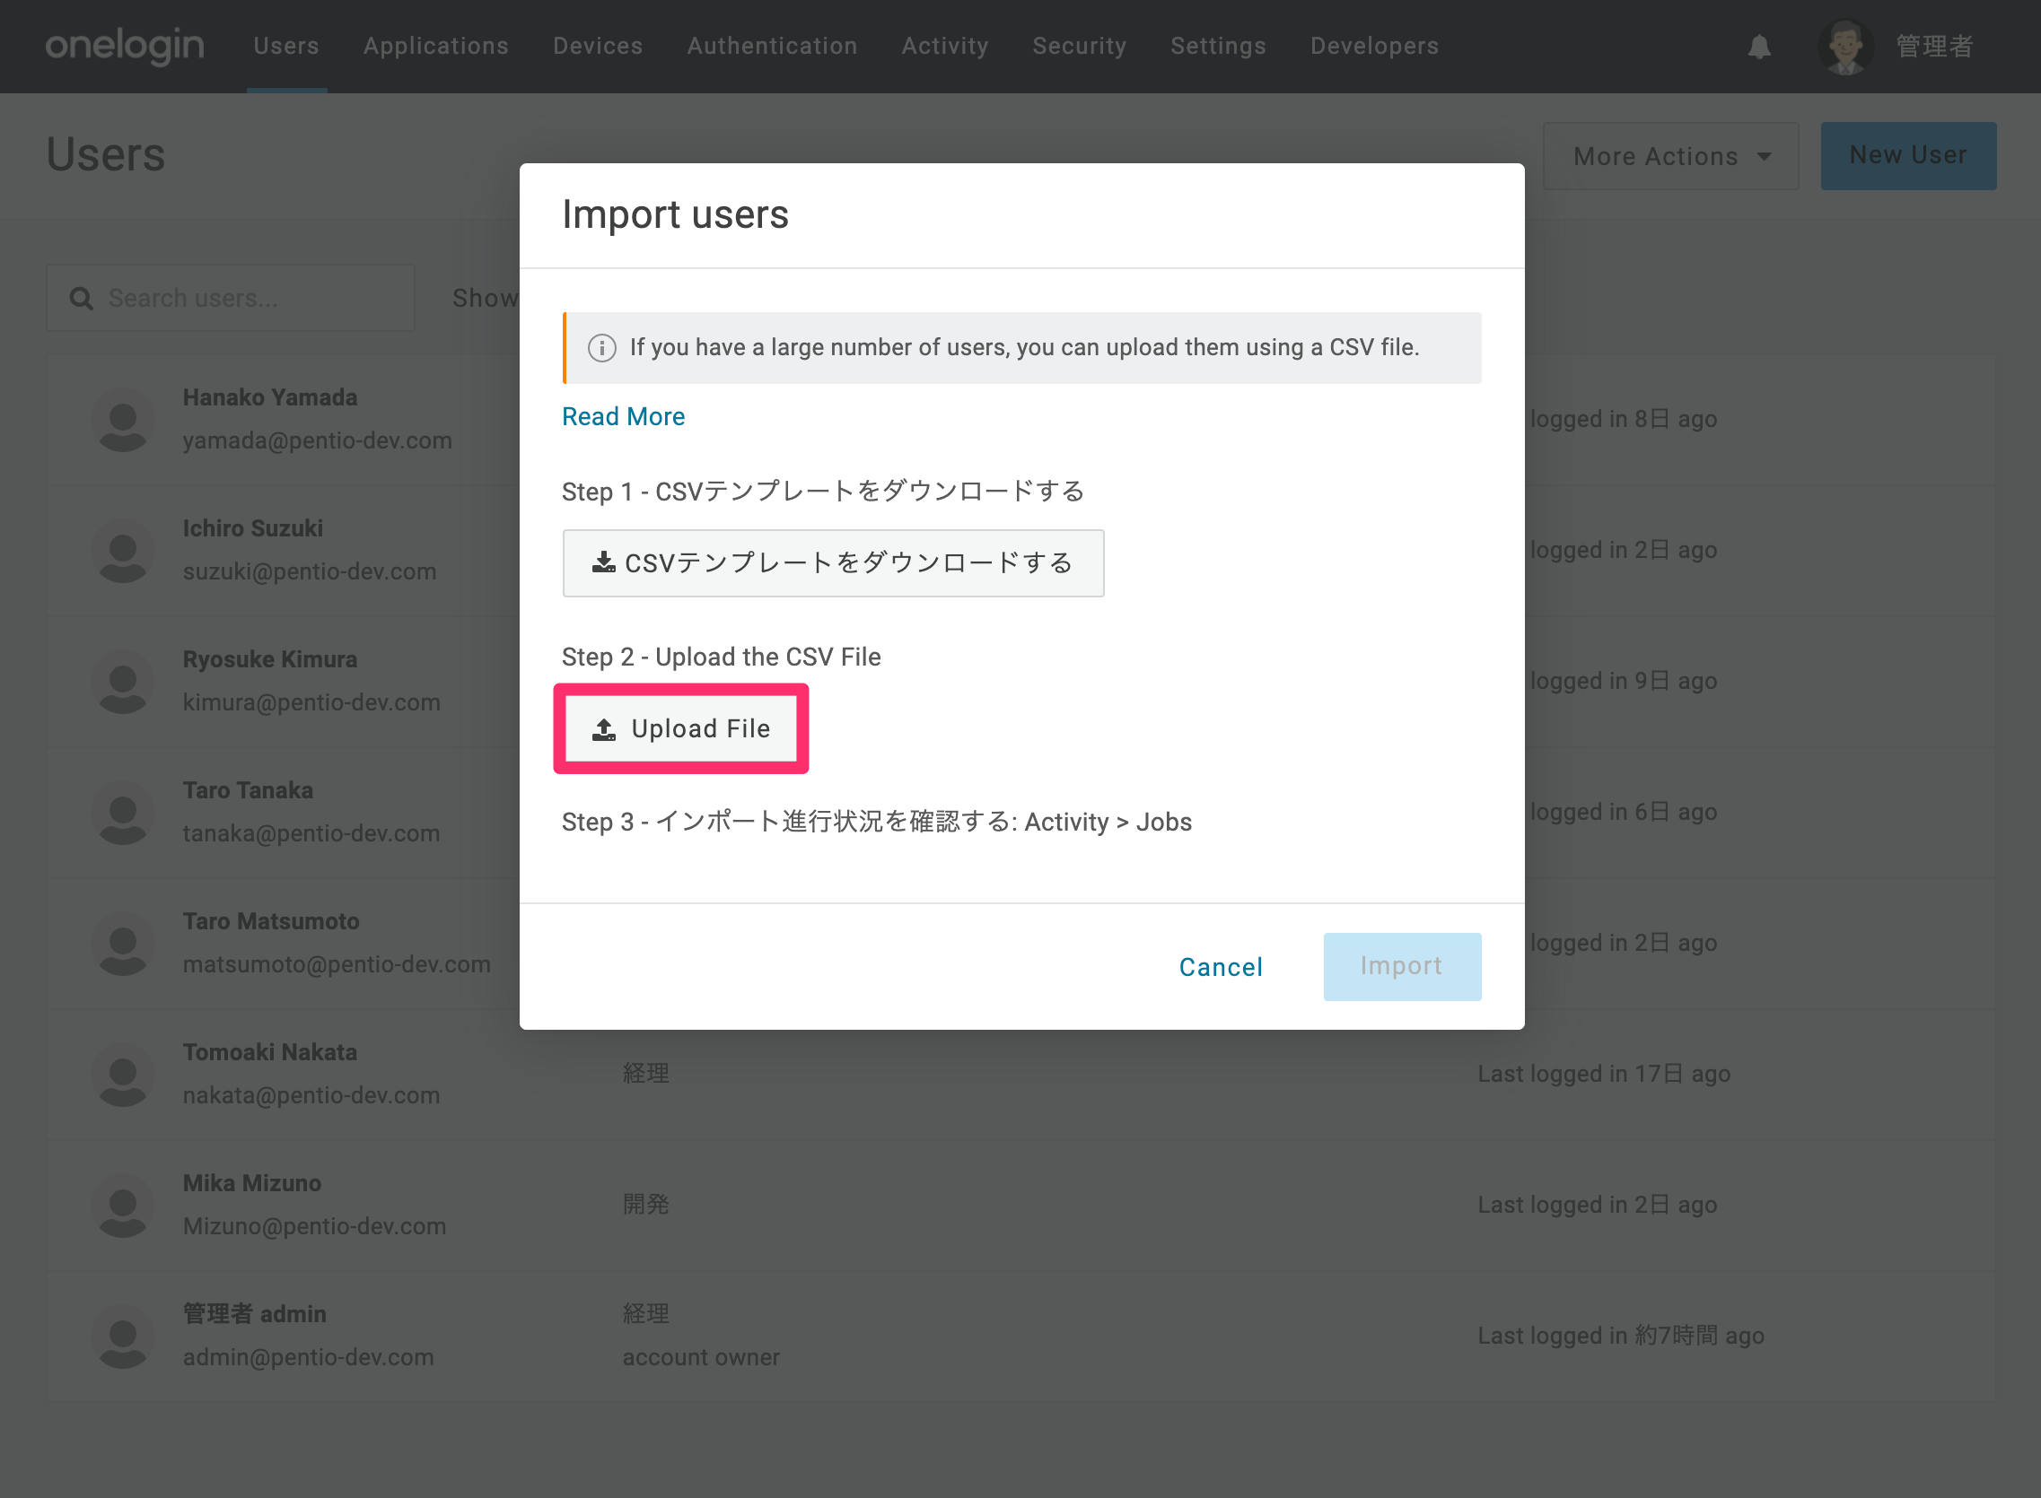Expand the More Actions dropdown

(x=1670, y=156)
